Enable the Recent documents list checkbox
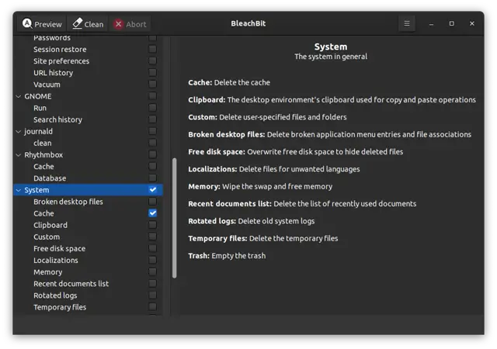This screenshot has width=497, height=349. [153, 283]
